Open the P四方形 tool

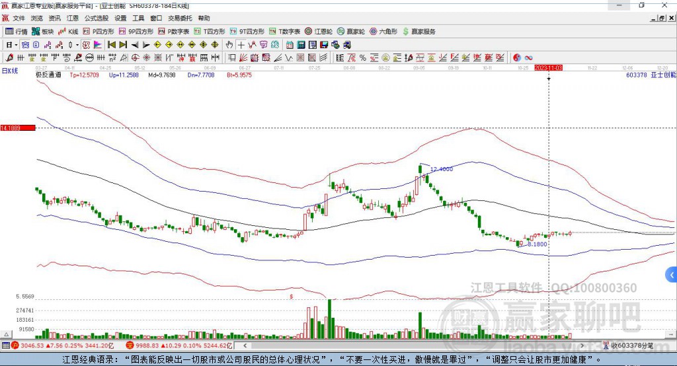coord(99,32)
